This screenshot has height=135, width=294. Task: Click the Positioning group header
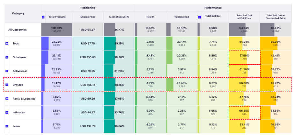pos(88,8)
